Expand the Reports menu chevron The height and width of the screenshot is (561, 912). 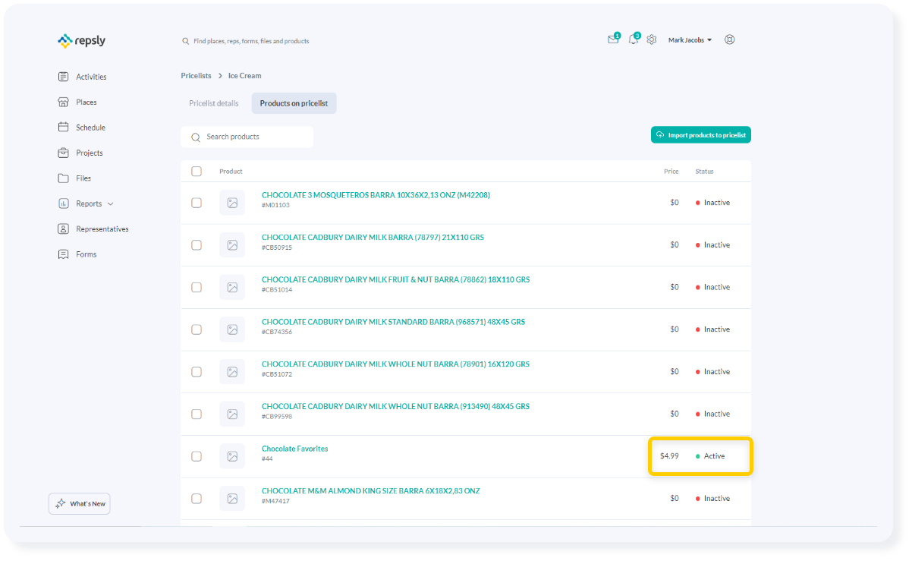click(x=111, y=204)
